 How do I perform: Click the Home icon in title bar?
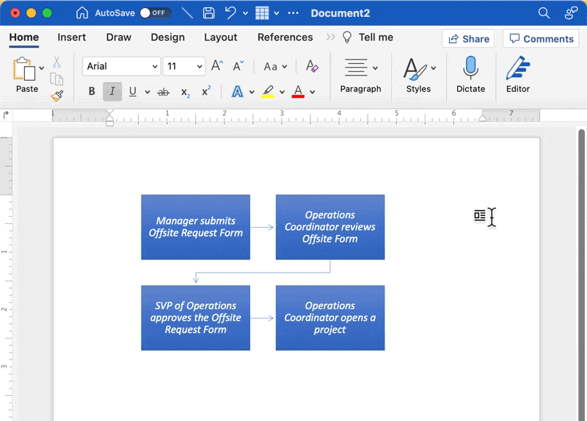click(x=82, y=13)
